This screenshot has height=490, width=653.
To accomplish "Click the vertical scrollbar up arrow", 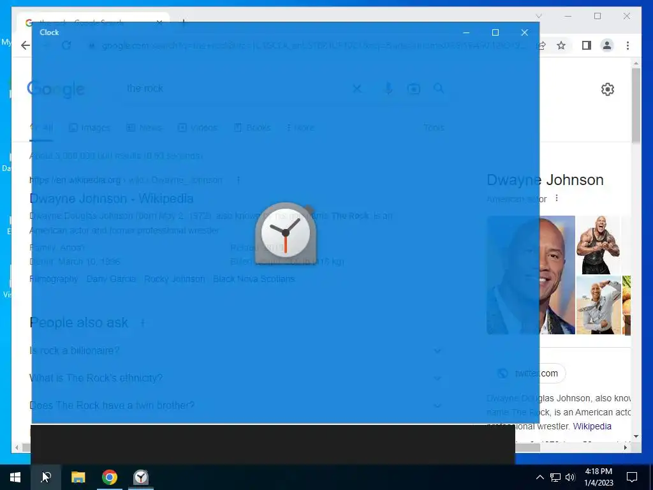I will coord(636,63).
